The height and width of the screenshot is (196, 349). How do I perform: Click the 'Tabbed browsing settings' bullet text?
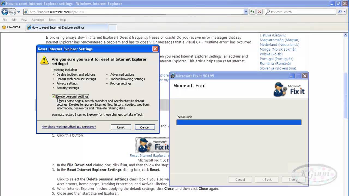(127, 79)
